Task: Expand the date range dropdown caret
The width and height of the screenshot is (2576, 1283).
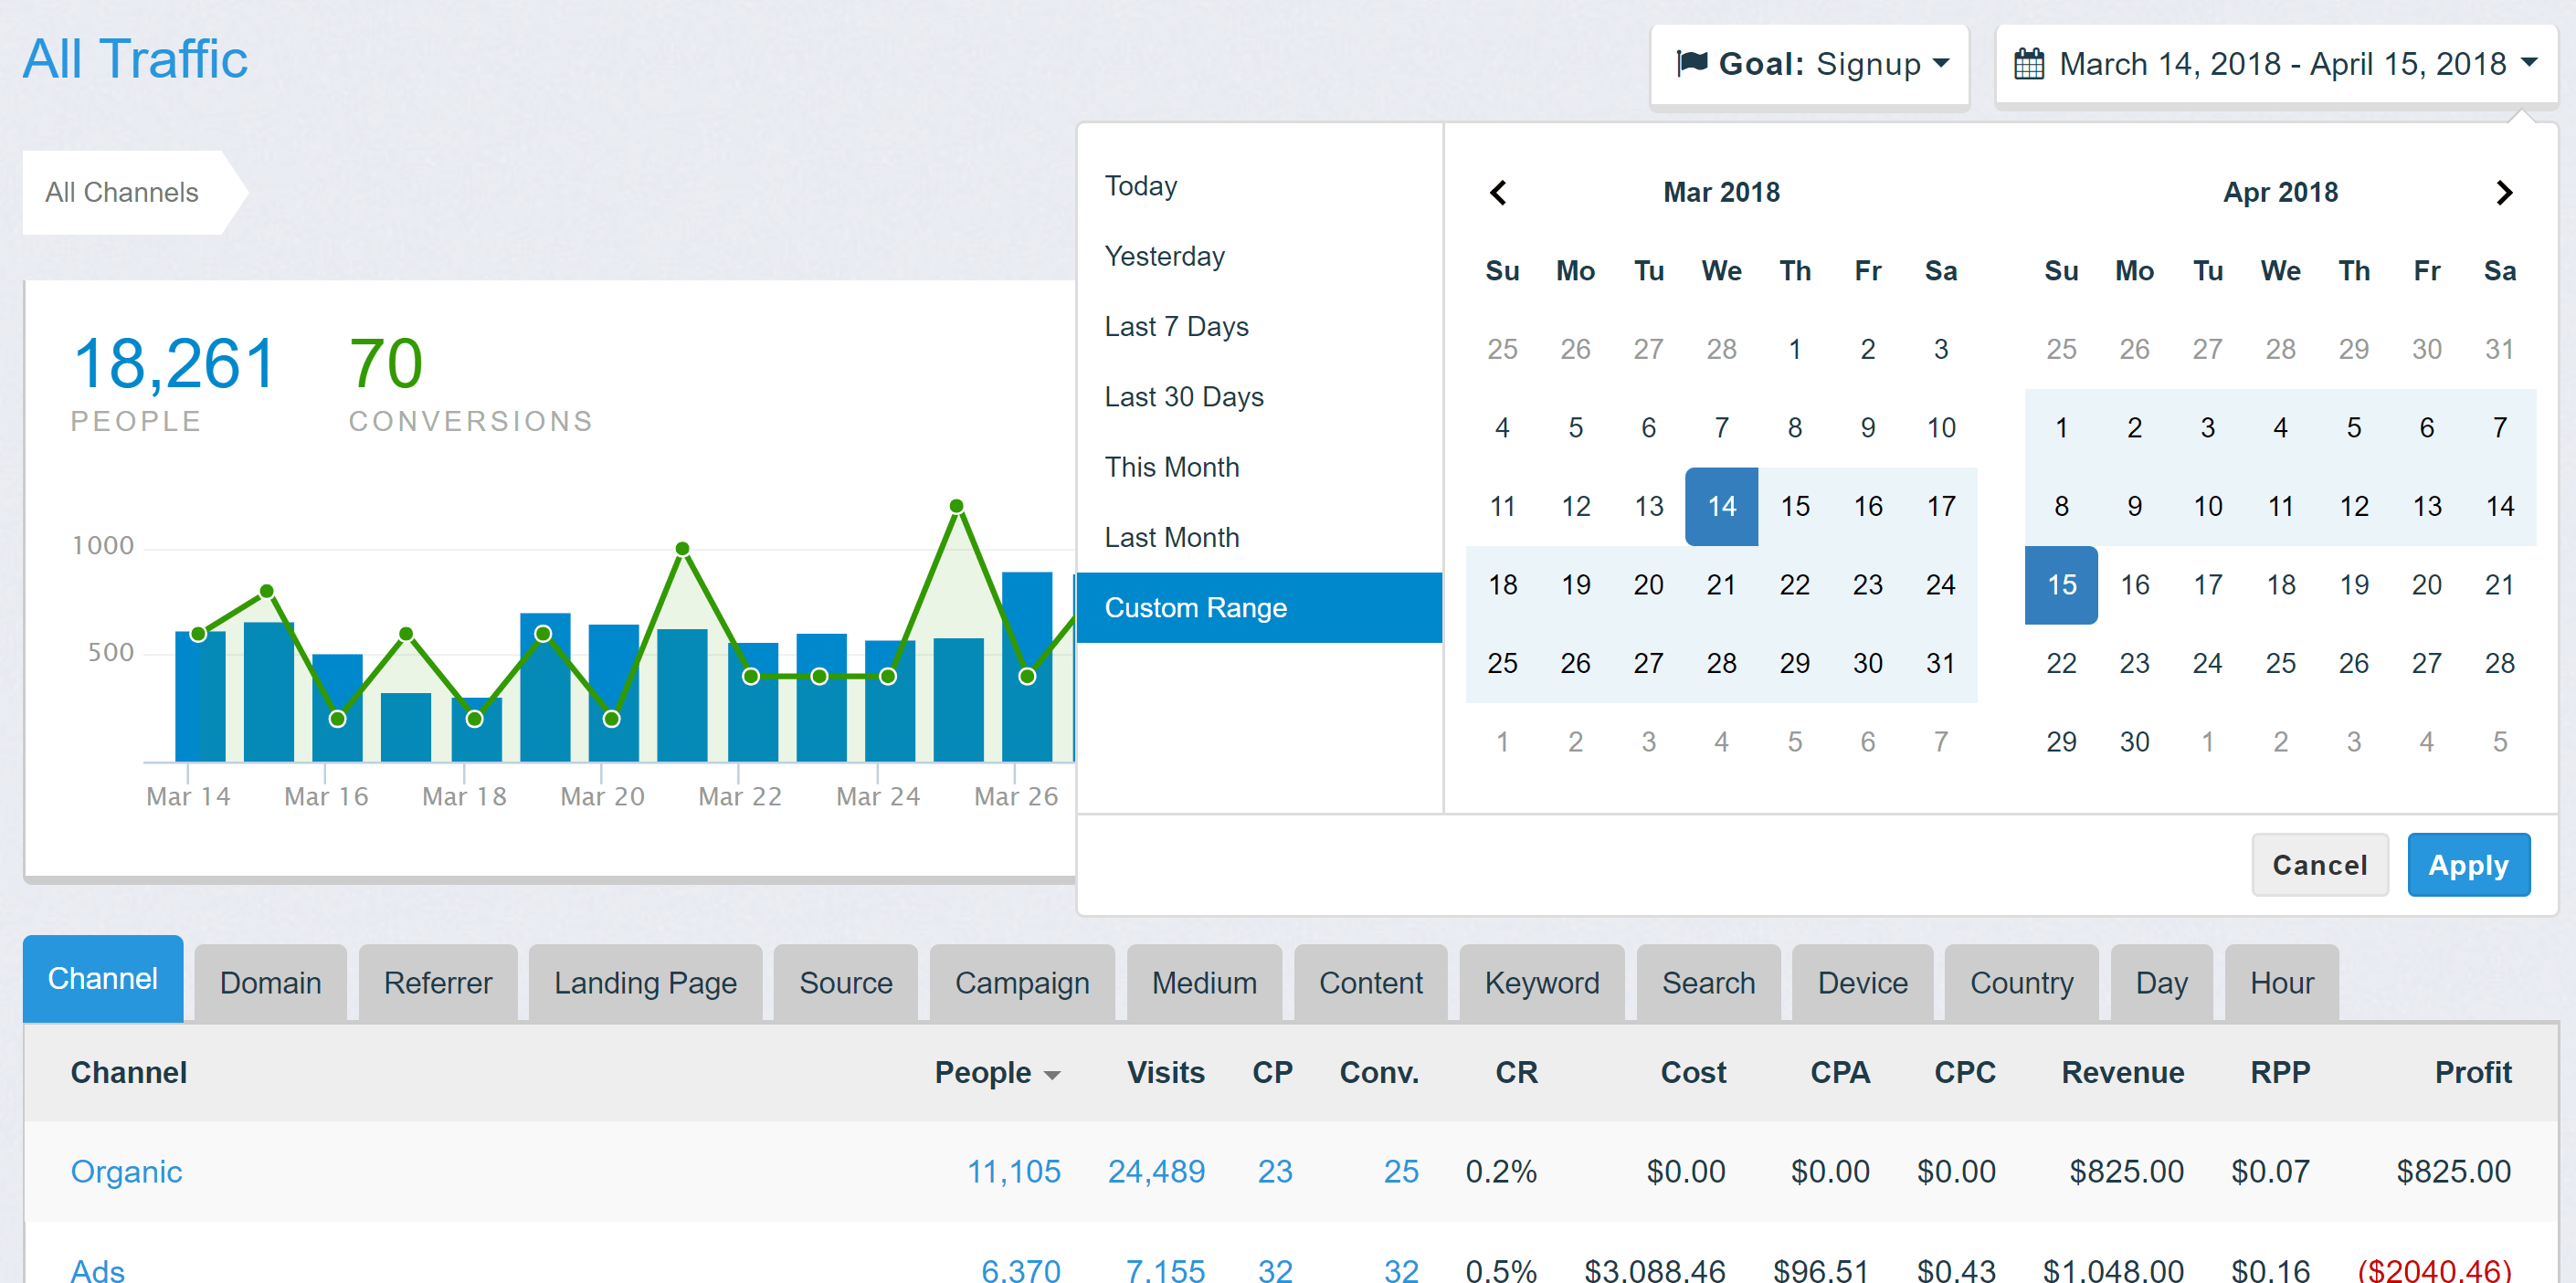Action: pyautogui.click(x=2529, y=63)
